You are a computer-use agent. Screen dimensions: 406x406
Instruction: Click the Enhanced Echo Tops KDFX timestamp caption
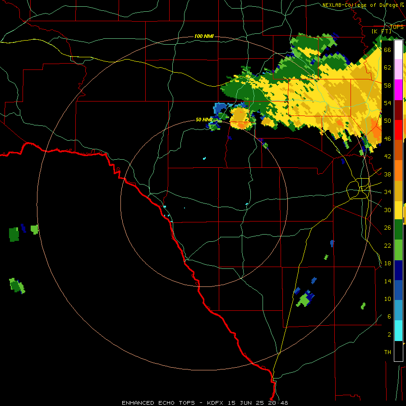(x=205, y=403)
